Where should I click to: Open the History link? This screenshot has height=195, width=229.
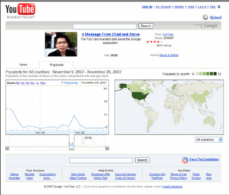179,7
